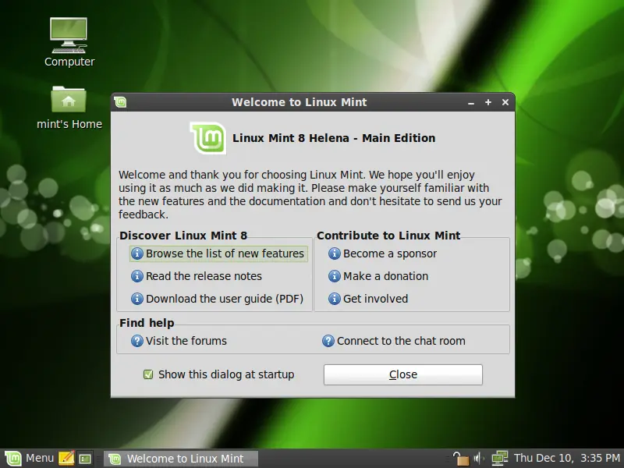Screen dimensions: 624x468
Task: Click the Welcome to Linux Mint title bar text
Action: [x=300, y=102]
